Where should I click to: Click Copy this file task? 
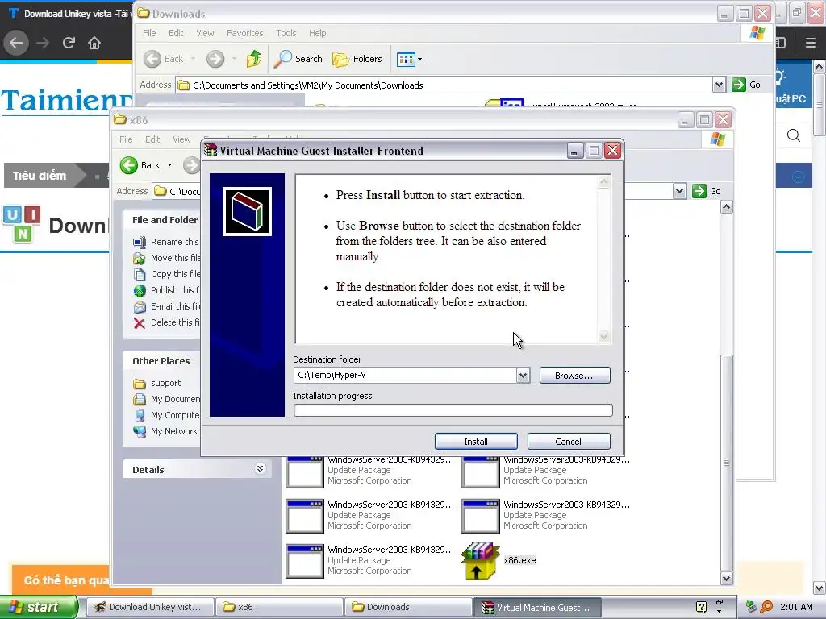click(166, 274)
